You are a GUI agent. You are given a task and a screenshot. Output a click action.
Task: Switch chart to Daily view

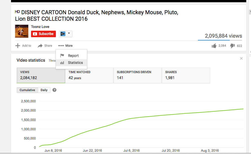tap(44, 90)
